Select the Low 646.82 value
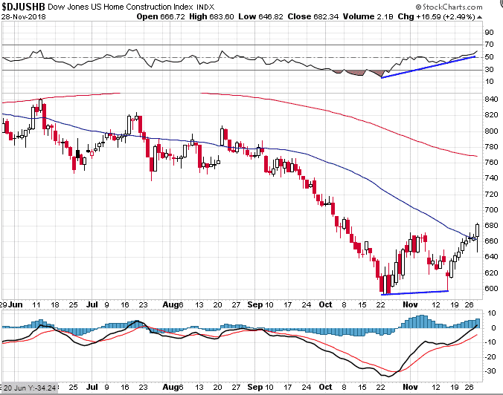The image size is (503, 395). pos(261,16)
